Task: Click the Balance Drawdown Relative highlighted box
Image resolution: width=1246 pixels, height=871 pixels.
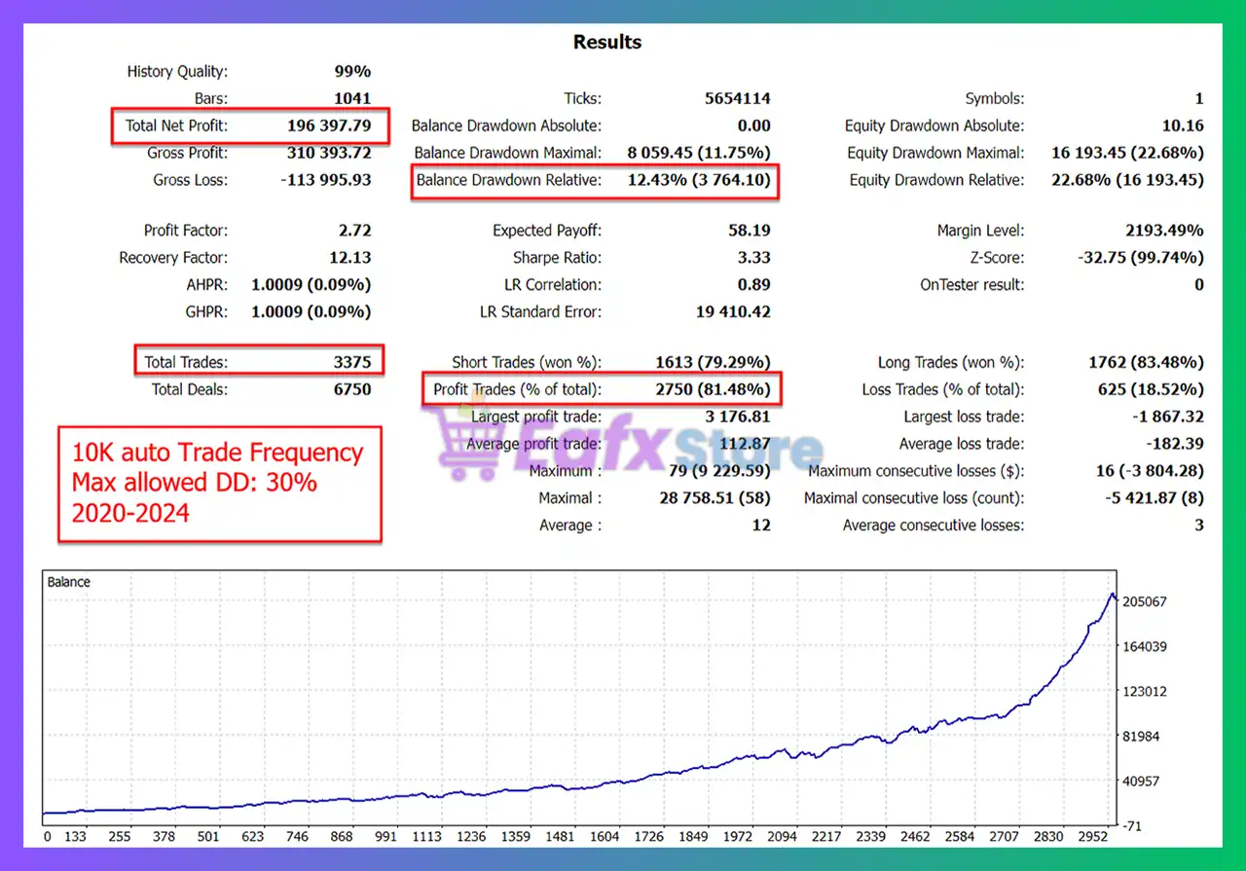Action: point(595,180)
